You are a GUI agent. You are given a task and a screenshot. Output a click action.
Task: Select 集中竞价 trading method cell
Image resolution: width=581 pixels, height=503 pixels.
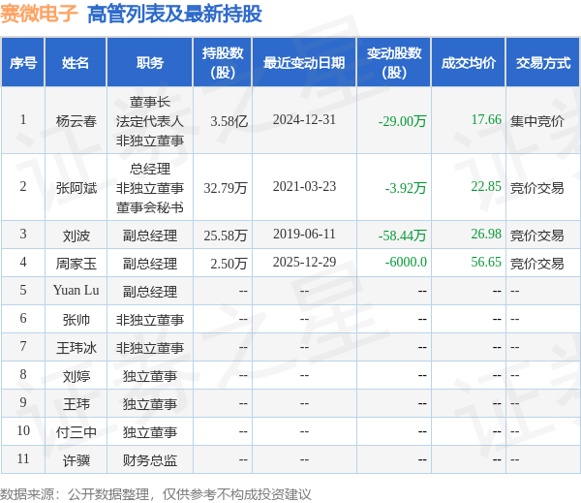point(537,121)
